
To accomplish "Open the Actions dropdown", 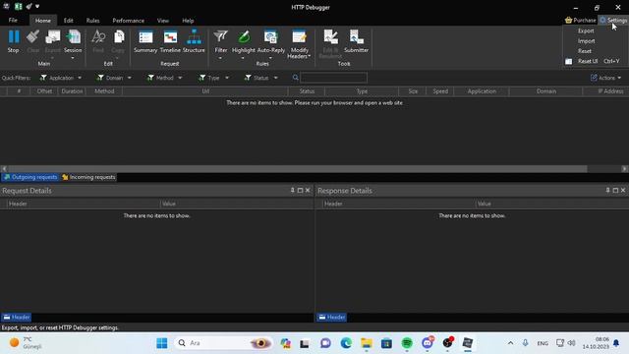I will pyautogui.click(x=605, y=78).
